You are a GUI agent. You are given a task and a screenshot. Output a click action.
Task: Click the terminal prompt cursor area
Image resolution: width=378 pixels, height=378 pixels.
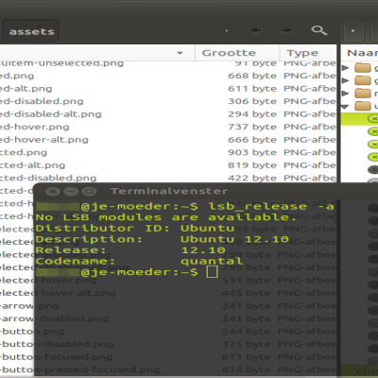pyautogui.click(x=212, y=271)
